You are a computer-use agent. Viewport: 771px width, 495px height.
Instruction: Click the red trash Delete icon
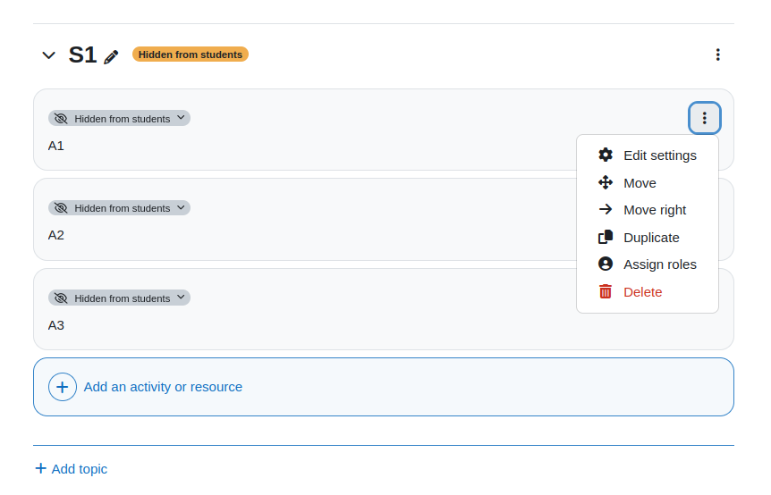pos(606,291)
